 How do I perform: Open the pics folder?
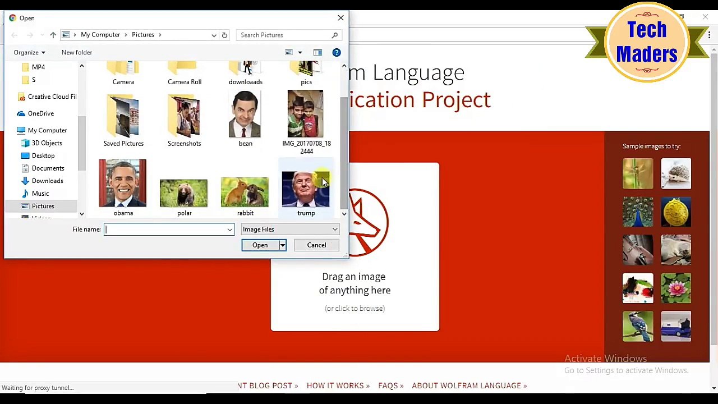coord(306,75)
